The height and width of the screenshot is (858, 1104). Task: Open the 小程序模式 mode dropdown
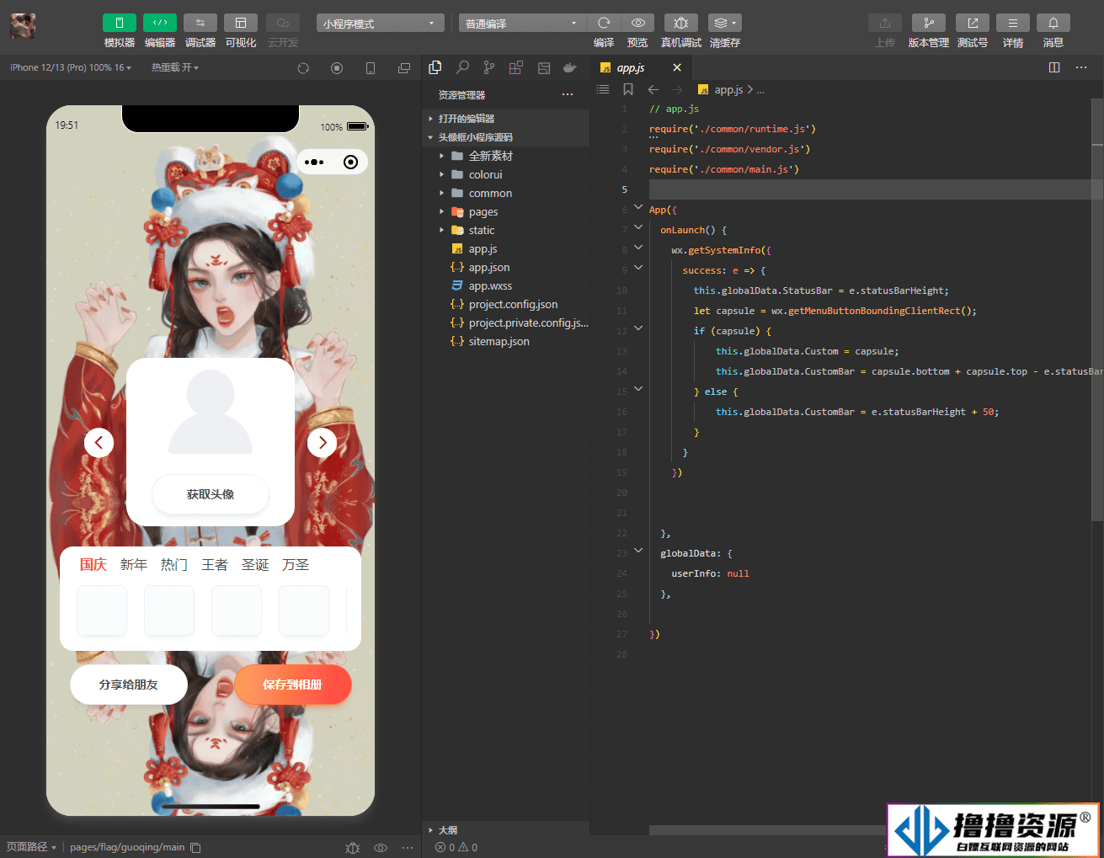tap(381, 24)
